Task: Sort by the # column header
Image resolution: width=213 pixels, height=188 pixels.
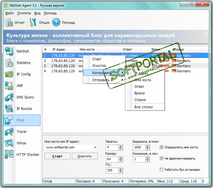Action: tap(47, 49)
